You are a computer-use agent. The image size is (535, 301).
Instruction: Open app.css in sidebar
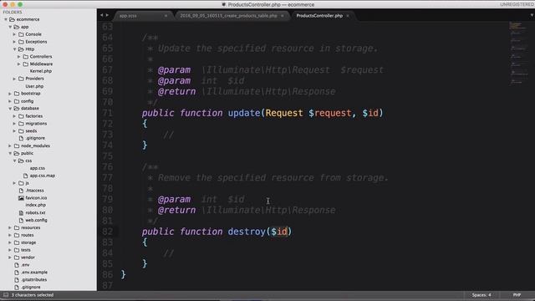[x=37, y=168]
